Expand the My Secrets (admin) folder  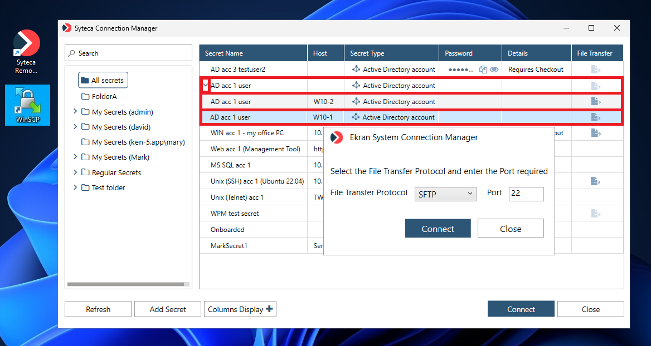click(x=75, y=112)
